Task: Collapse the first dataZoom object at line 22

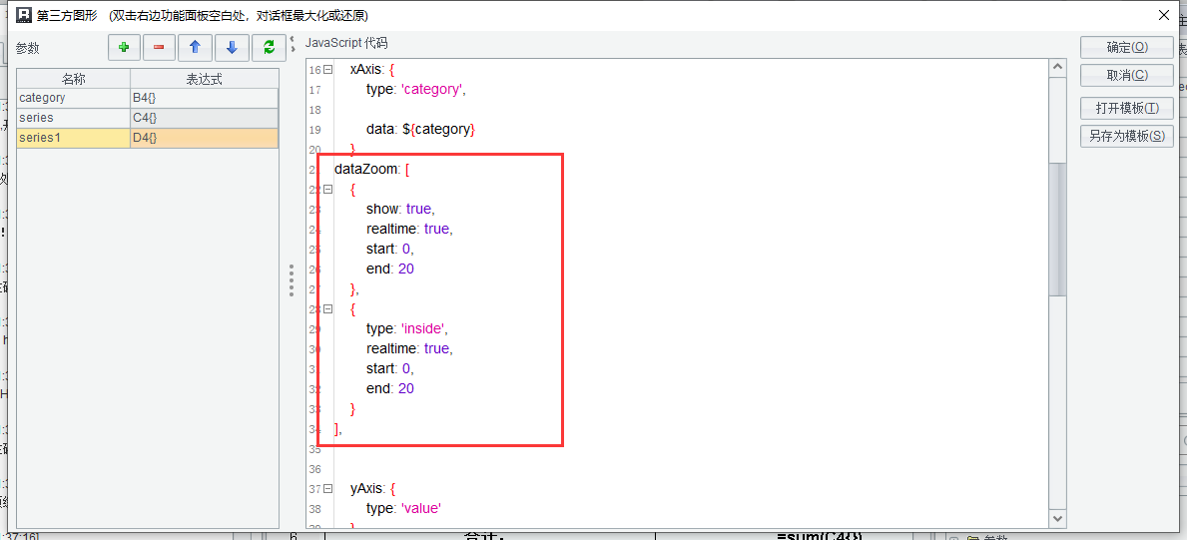Action: coord(327,189)
